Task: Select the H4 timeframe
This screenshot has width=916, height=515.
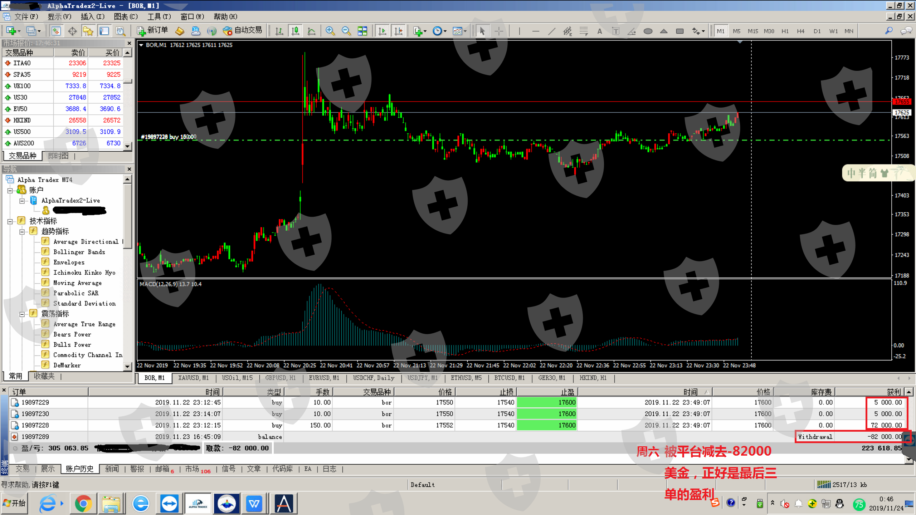Action: click(x=800, y=31)
